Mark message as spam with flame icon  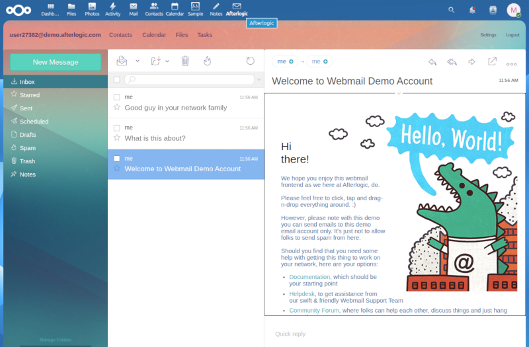pos(207,61)
